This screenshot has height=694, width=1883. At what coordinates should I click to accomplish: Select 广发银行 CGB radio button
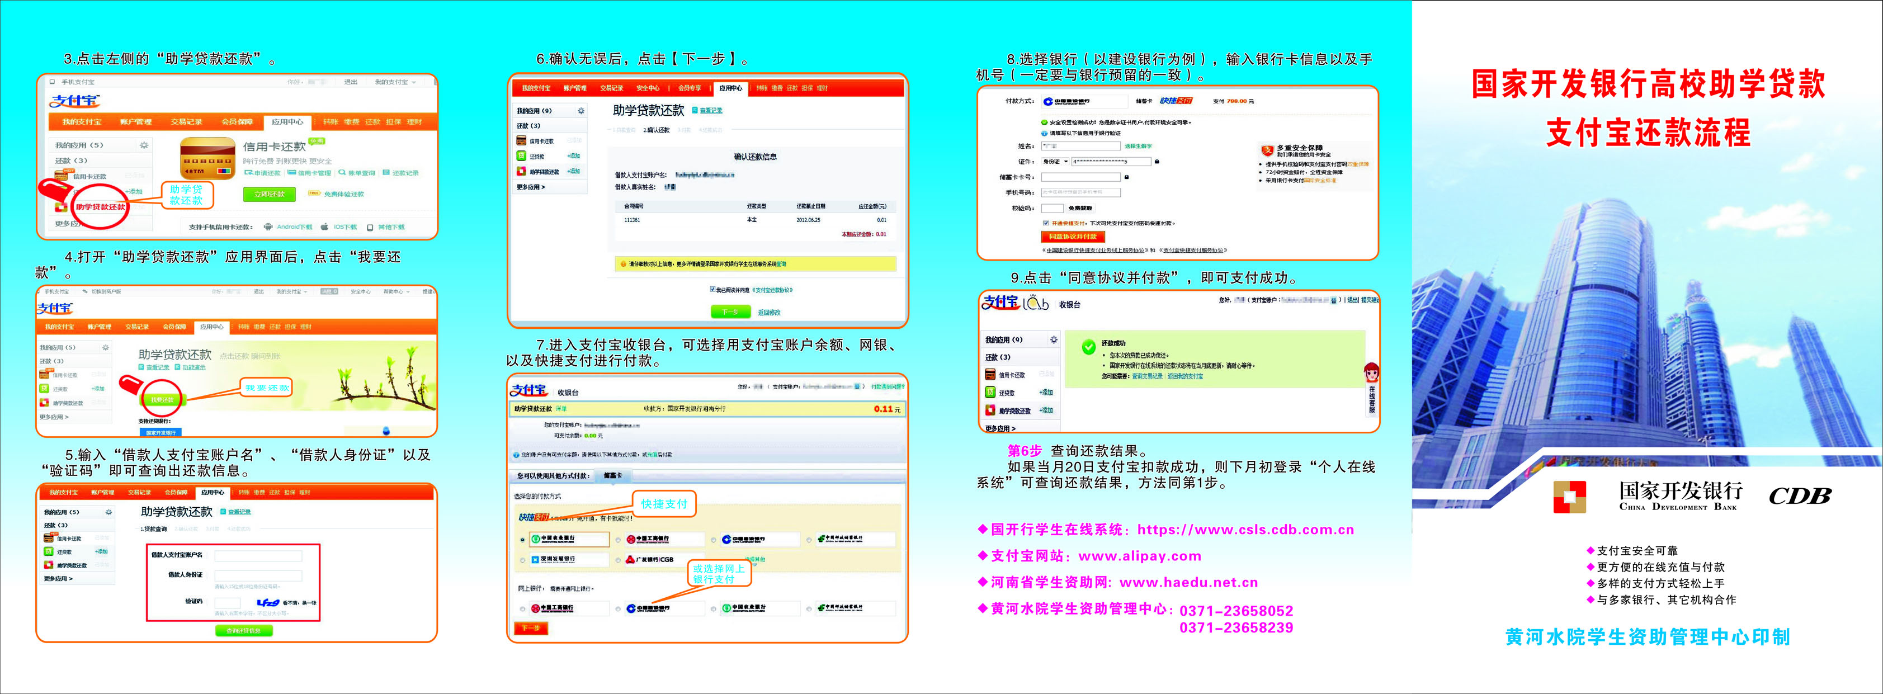[x=619, y=560]
